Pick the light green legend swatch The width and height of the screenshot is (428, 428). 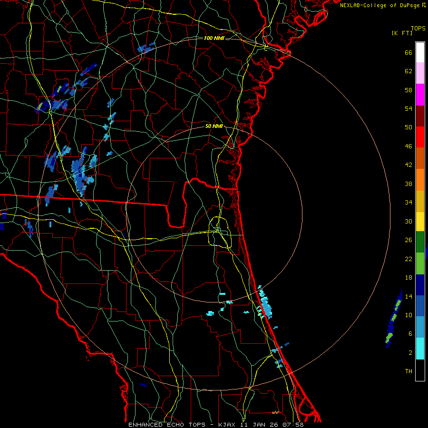[x=420, y=263]
